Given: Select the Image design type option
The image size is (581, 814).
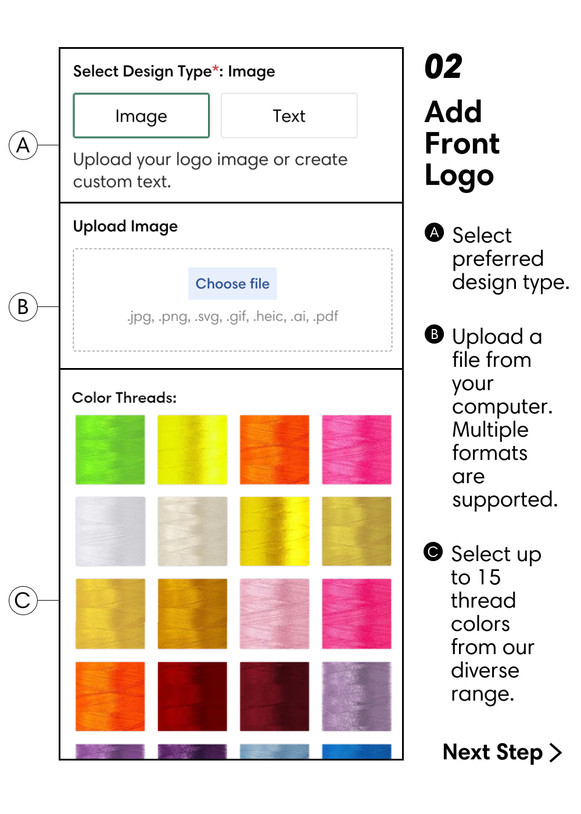Looking at the screenshot, I should coord(141,116).
